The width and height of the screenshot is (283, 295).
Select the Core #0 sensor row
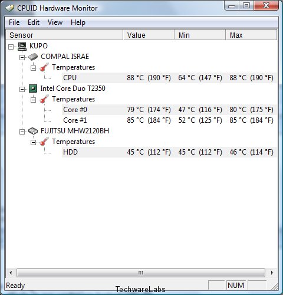169,110
